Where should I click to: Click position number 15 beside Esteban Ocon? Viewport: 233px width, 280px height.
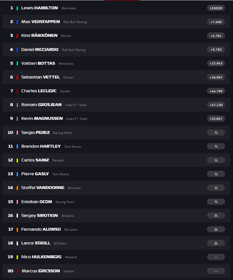[10, 202]
